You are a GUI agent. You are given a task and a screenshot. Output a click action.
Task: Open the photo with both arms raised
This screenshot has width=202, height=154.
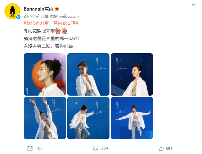45,118
